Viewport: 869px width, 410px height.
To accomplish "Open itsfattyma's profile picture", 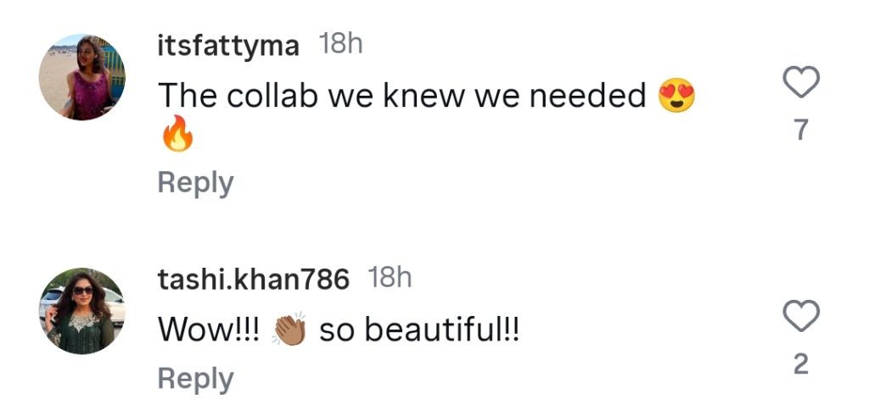I will (x=82, y=77).
